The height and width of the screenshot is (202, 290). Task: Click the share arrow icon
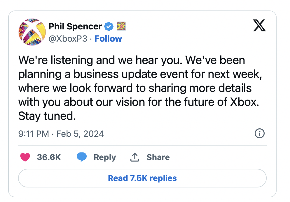134,157
